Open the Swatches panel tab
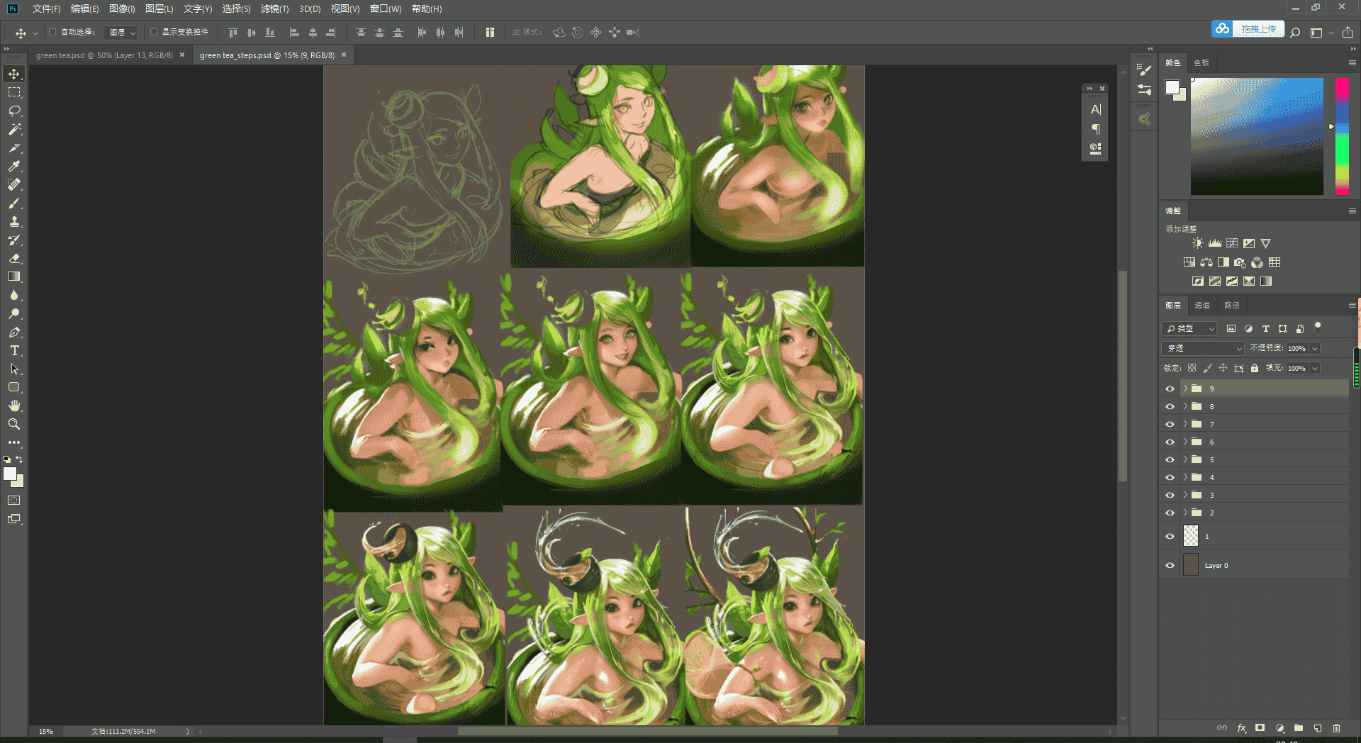This screenshot has width=1361, height=743. coord(1202,62)
